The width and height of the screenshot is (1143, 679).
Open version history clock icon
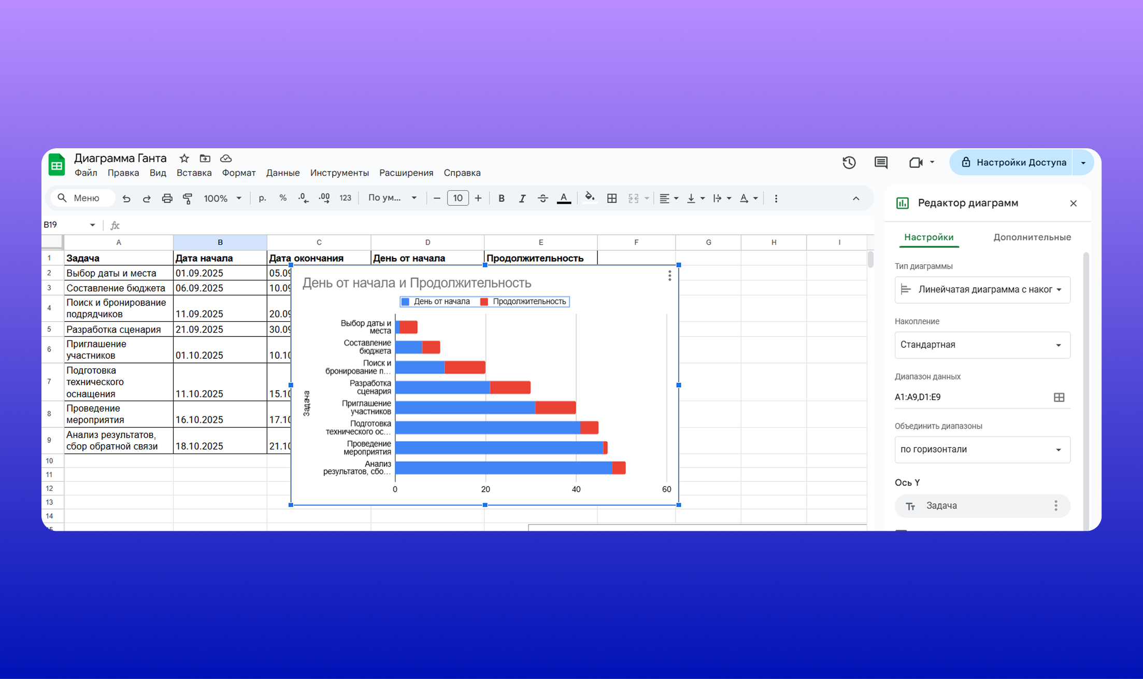(x=849, y=163)
